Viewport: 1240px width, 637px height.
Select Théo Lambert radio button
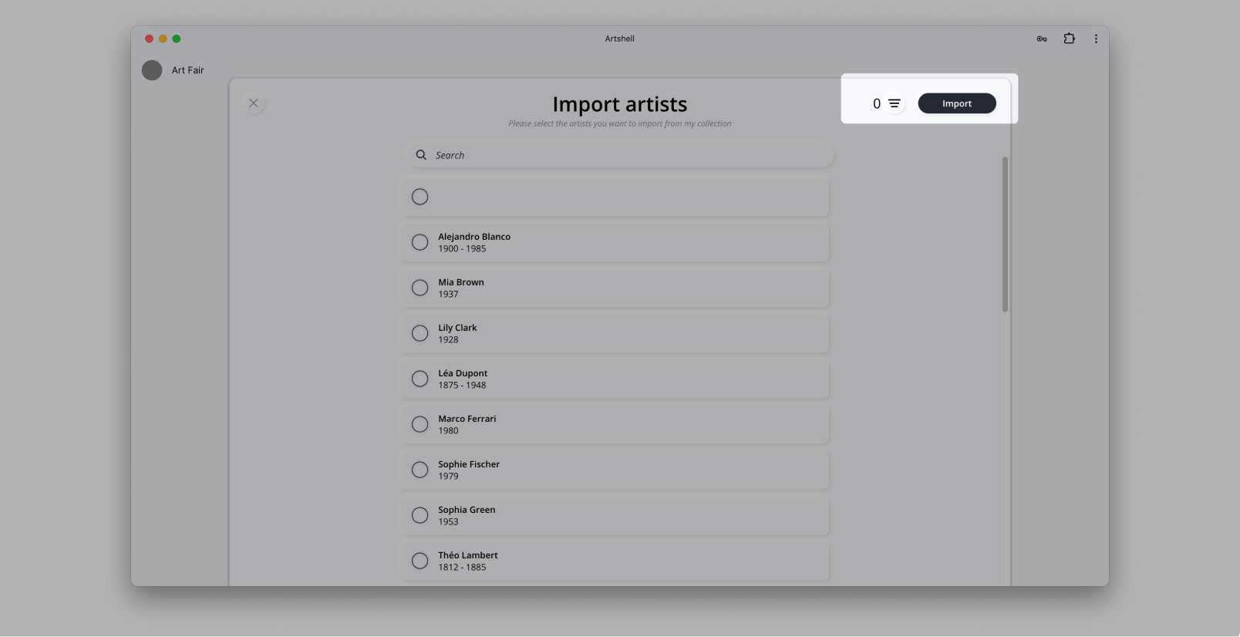coord(420,561)
